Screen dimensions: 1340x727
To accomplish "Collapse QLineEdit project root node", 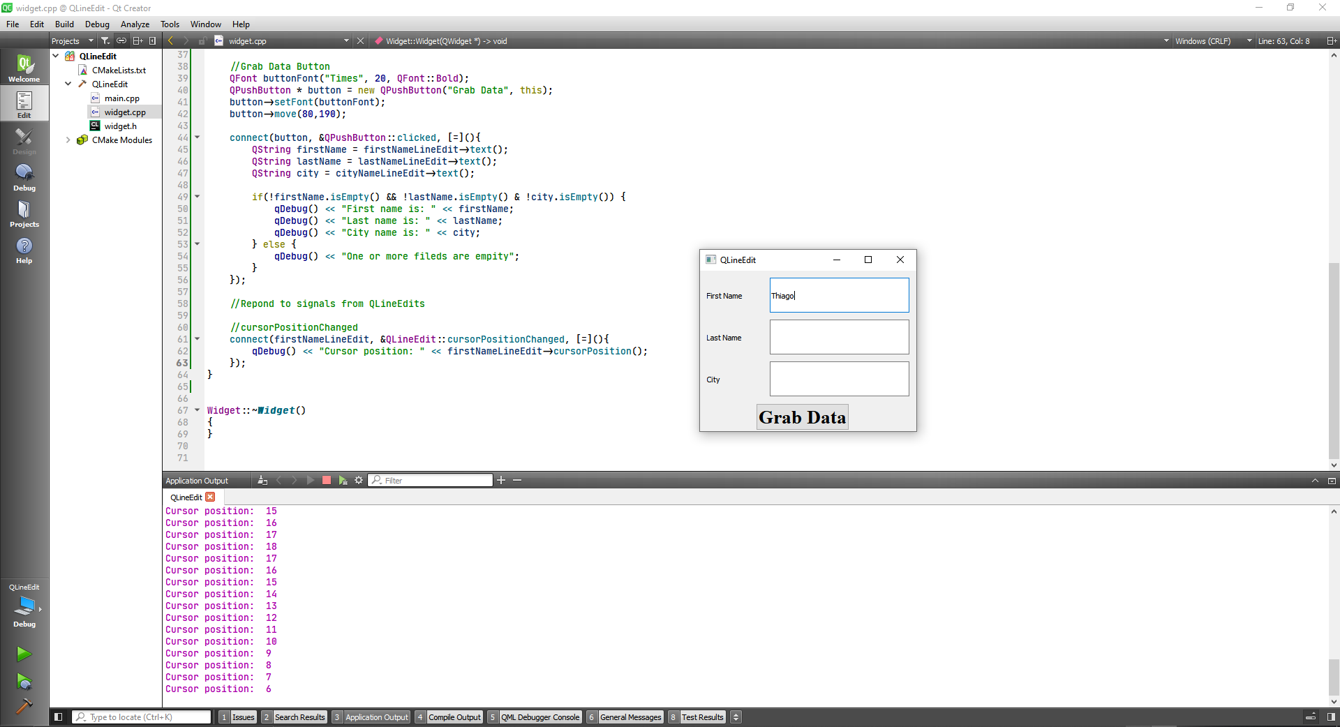I will tap(56, 56).
